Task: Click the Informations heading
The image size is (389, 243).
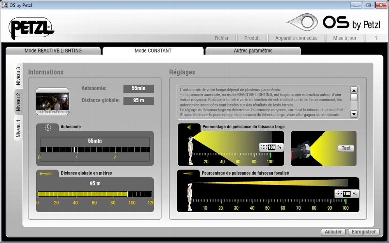Action: [46, 72]
